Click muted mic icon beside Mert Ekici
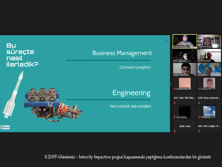The image size is (222, 167). [199, 75]
